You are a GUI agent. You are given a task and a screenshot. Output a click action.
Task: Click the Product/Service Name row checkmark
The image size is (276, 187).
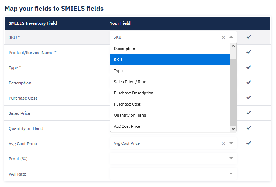click(249, 52)
